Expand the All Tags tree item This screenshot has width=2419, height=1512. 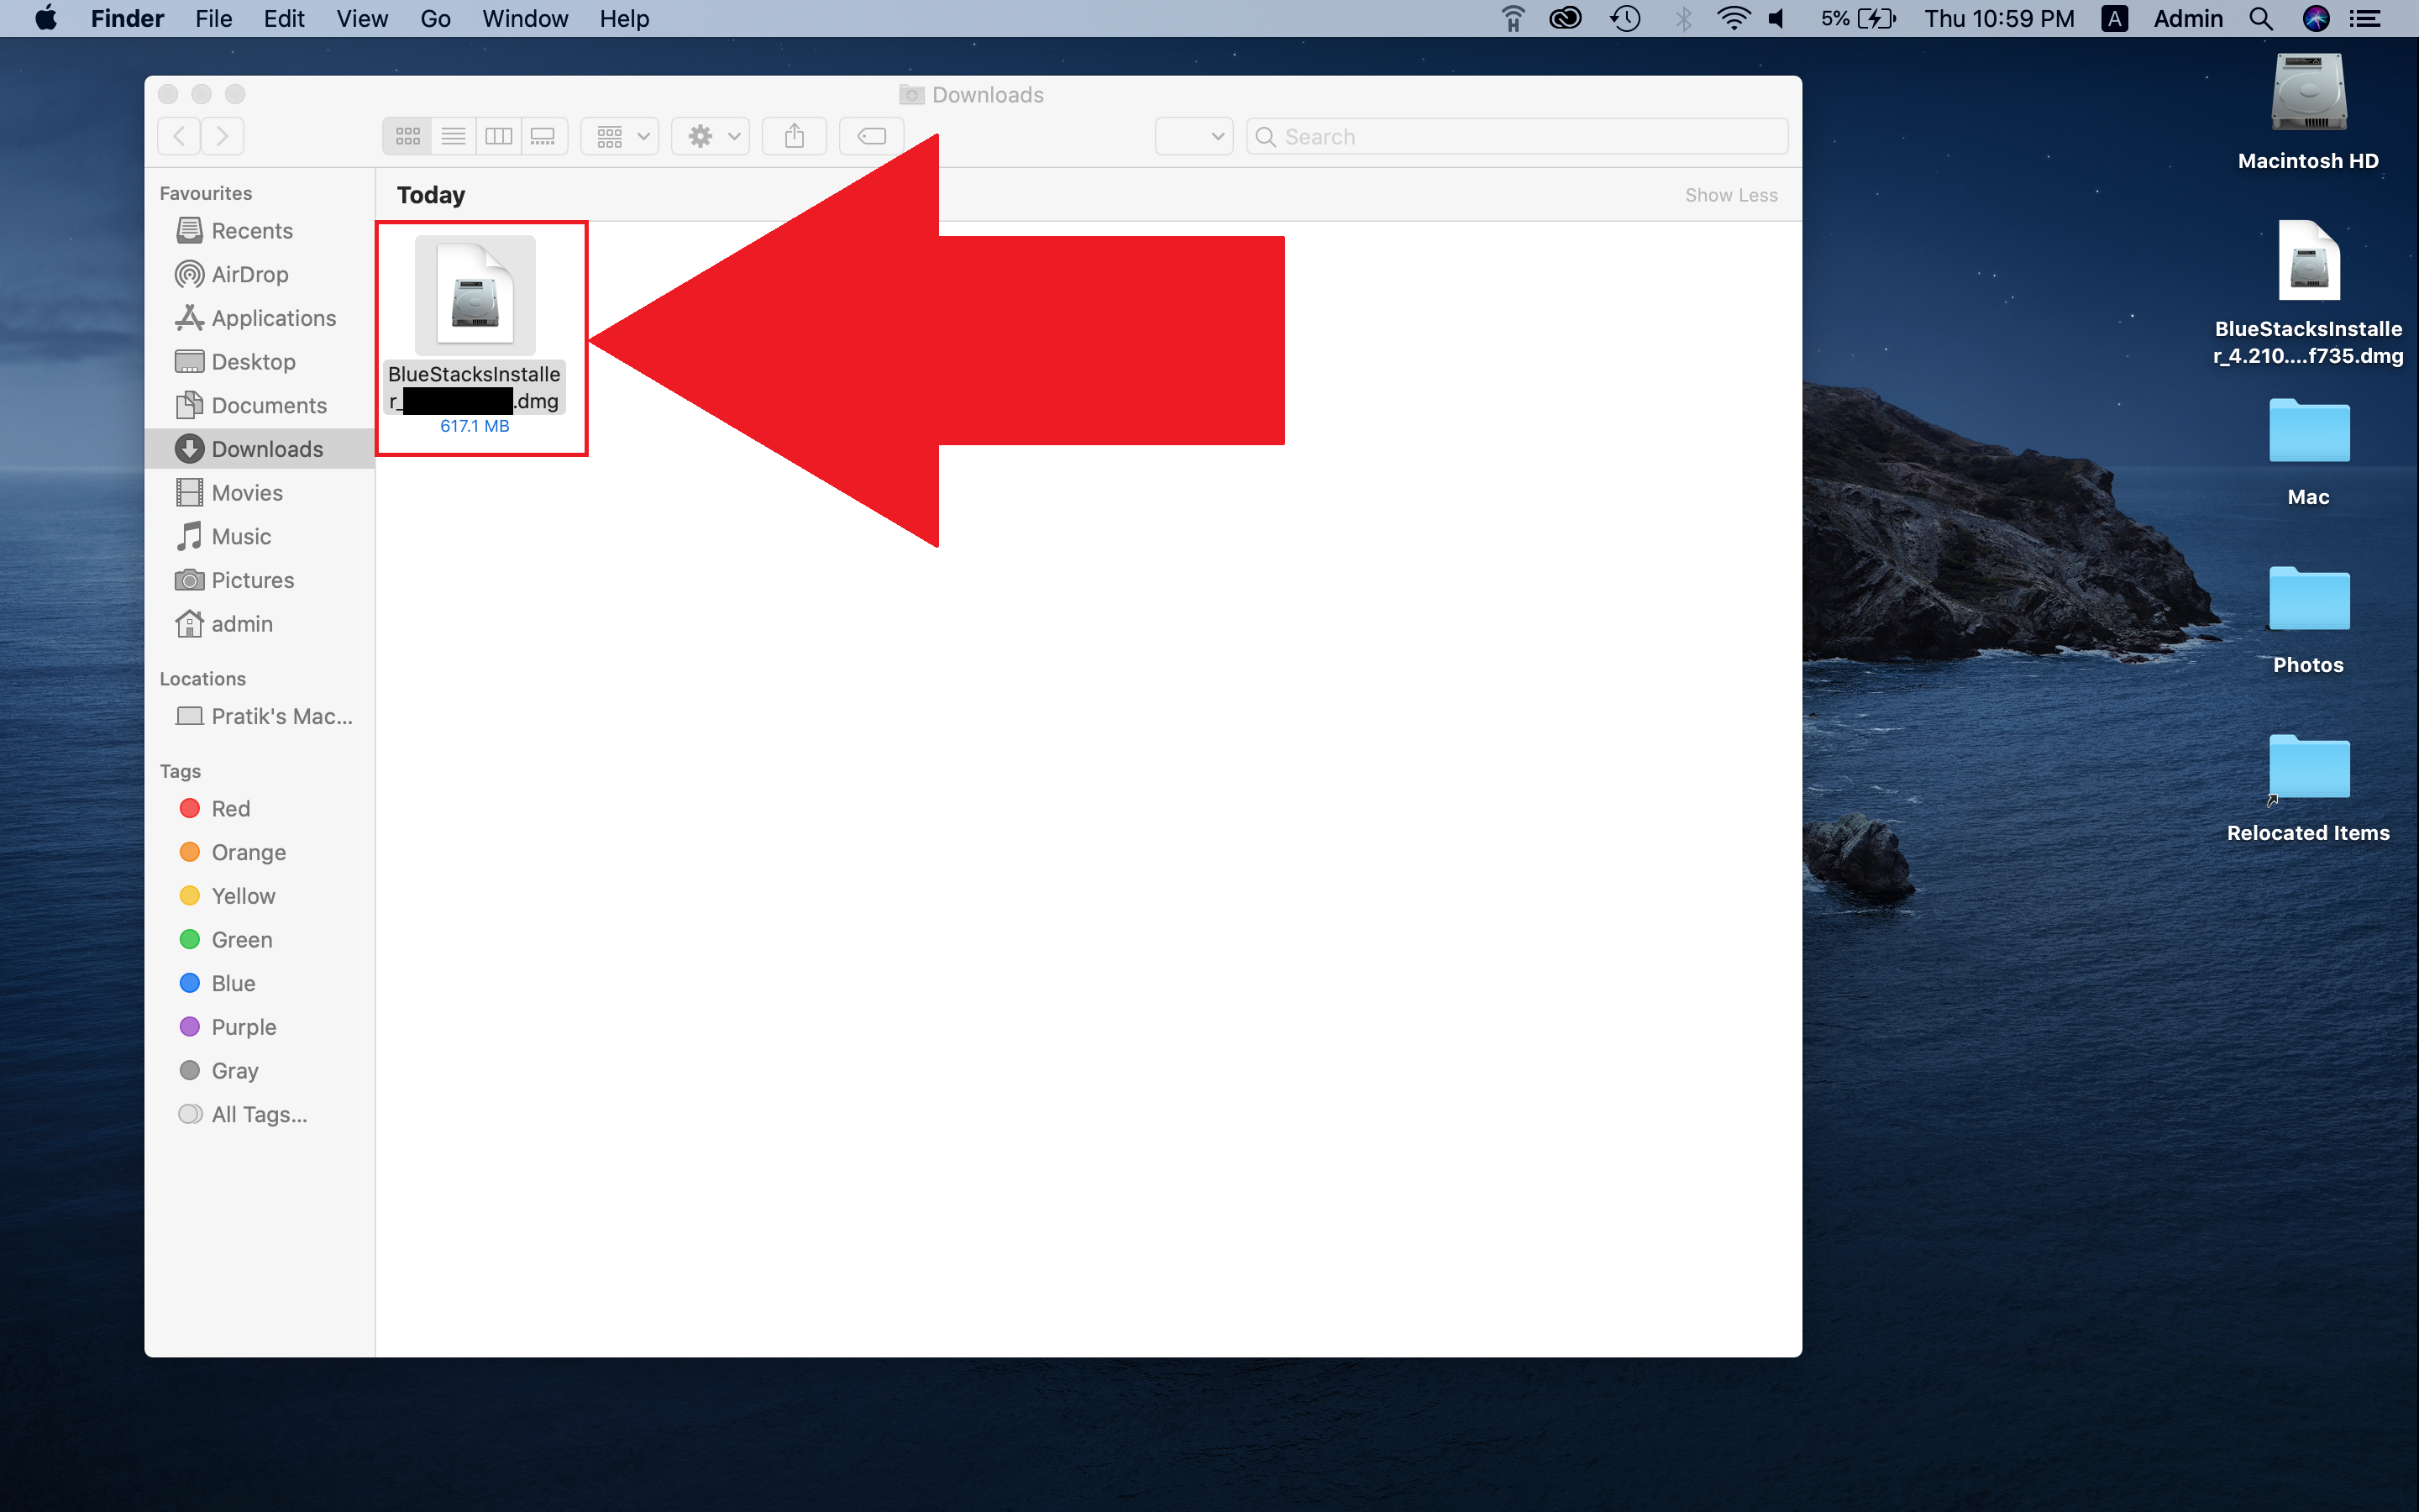[x=258, y=1115]
